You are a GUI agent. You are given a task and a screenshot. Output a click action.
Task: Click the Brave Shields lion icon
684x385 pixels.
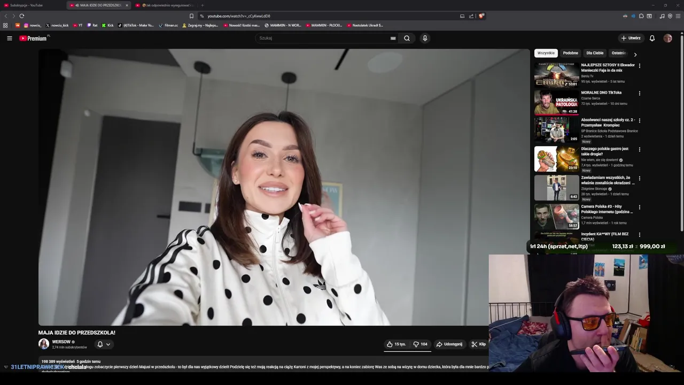481,16
